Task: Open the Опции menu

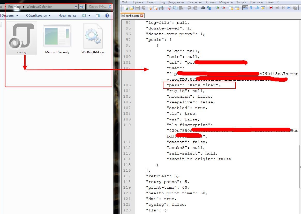Action: click(x=211, y=2)
